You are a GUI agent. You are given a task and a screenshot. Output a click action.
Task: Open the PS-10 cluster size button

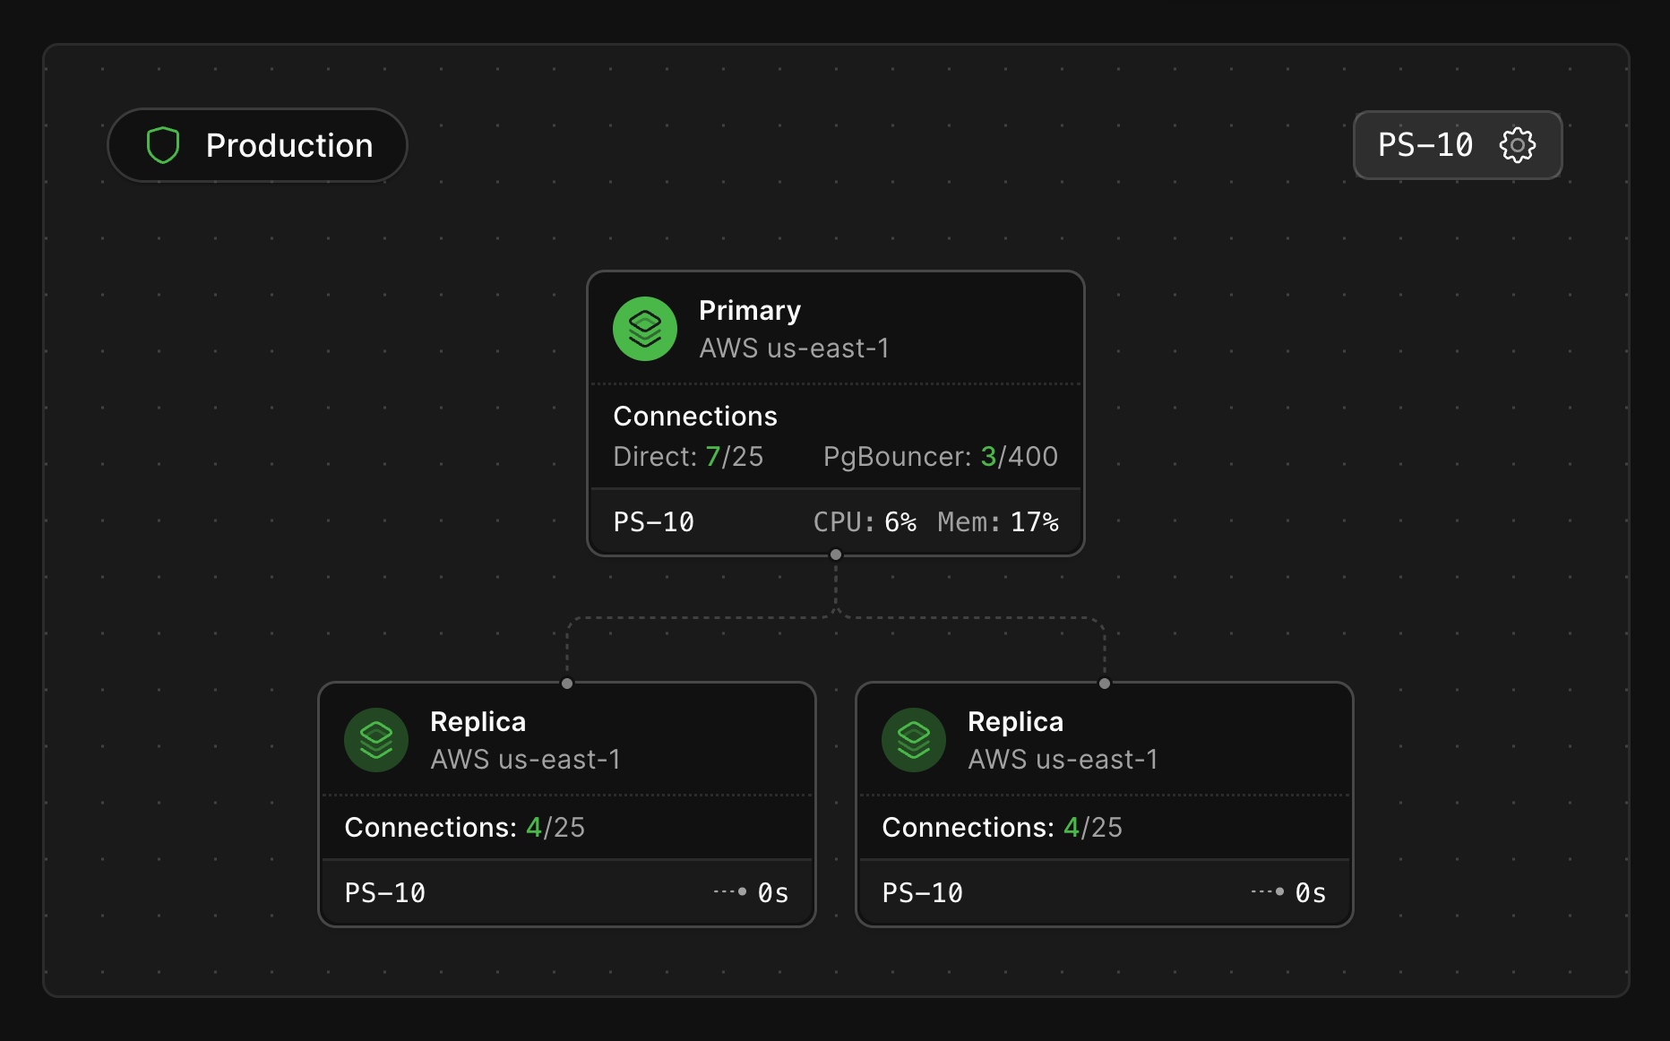coord(1458,145)
